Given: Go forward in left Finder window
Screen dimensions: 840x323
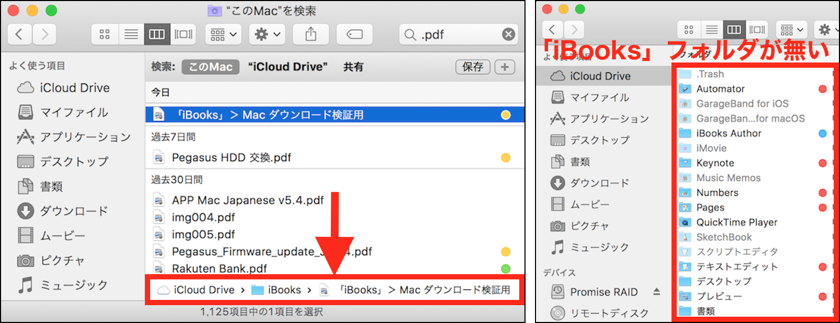Looking at the screenshot, I should tap(45, 35).
